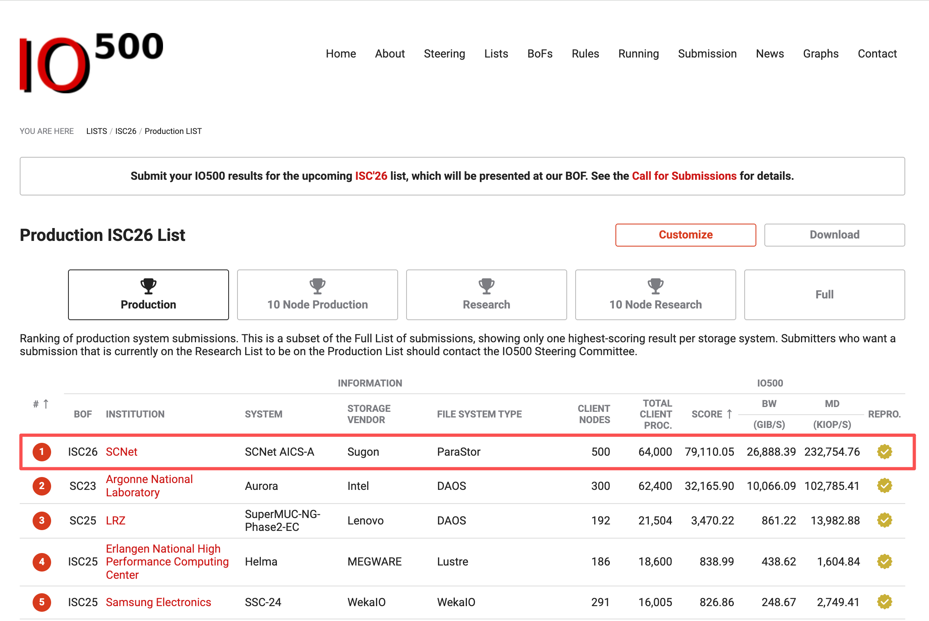Sort by SCORE column arrow

[x=729, y=414]
